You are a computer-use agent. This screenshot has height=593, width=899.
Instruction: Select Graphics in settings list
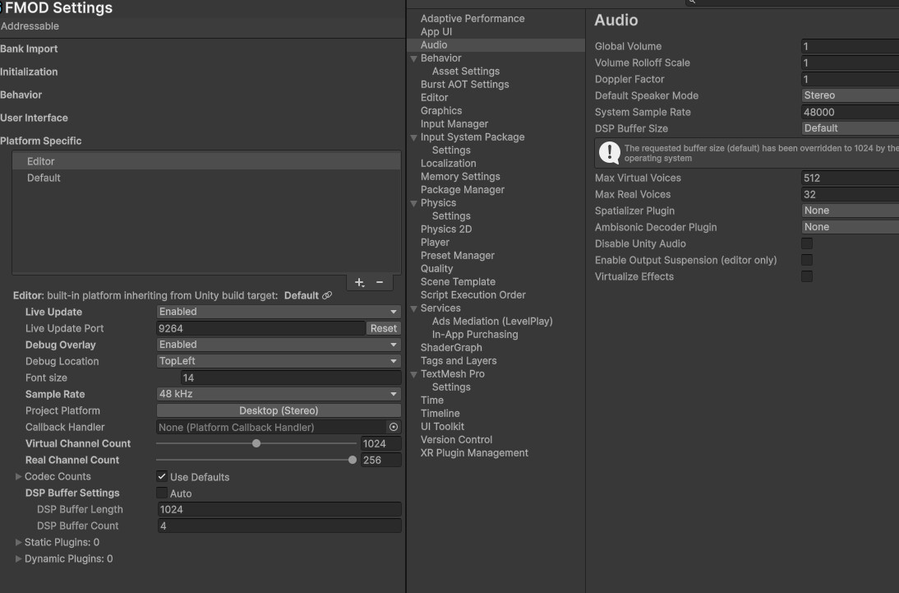(x=441, y=110)
